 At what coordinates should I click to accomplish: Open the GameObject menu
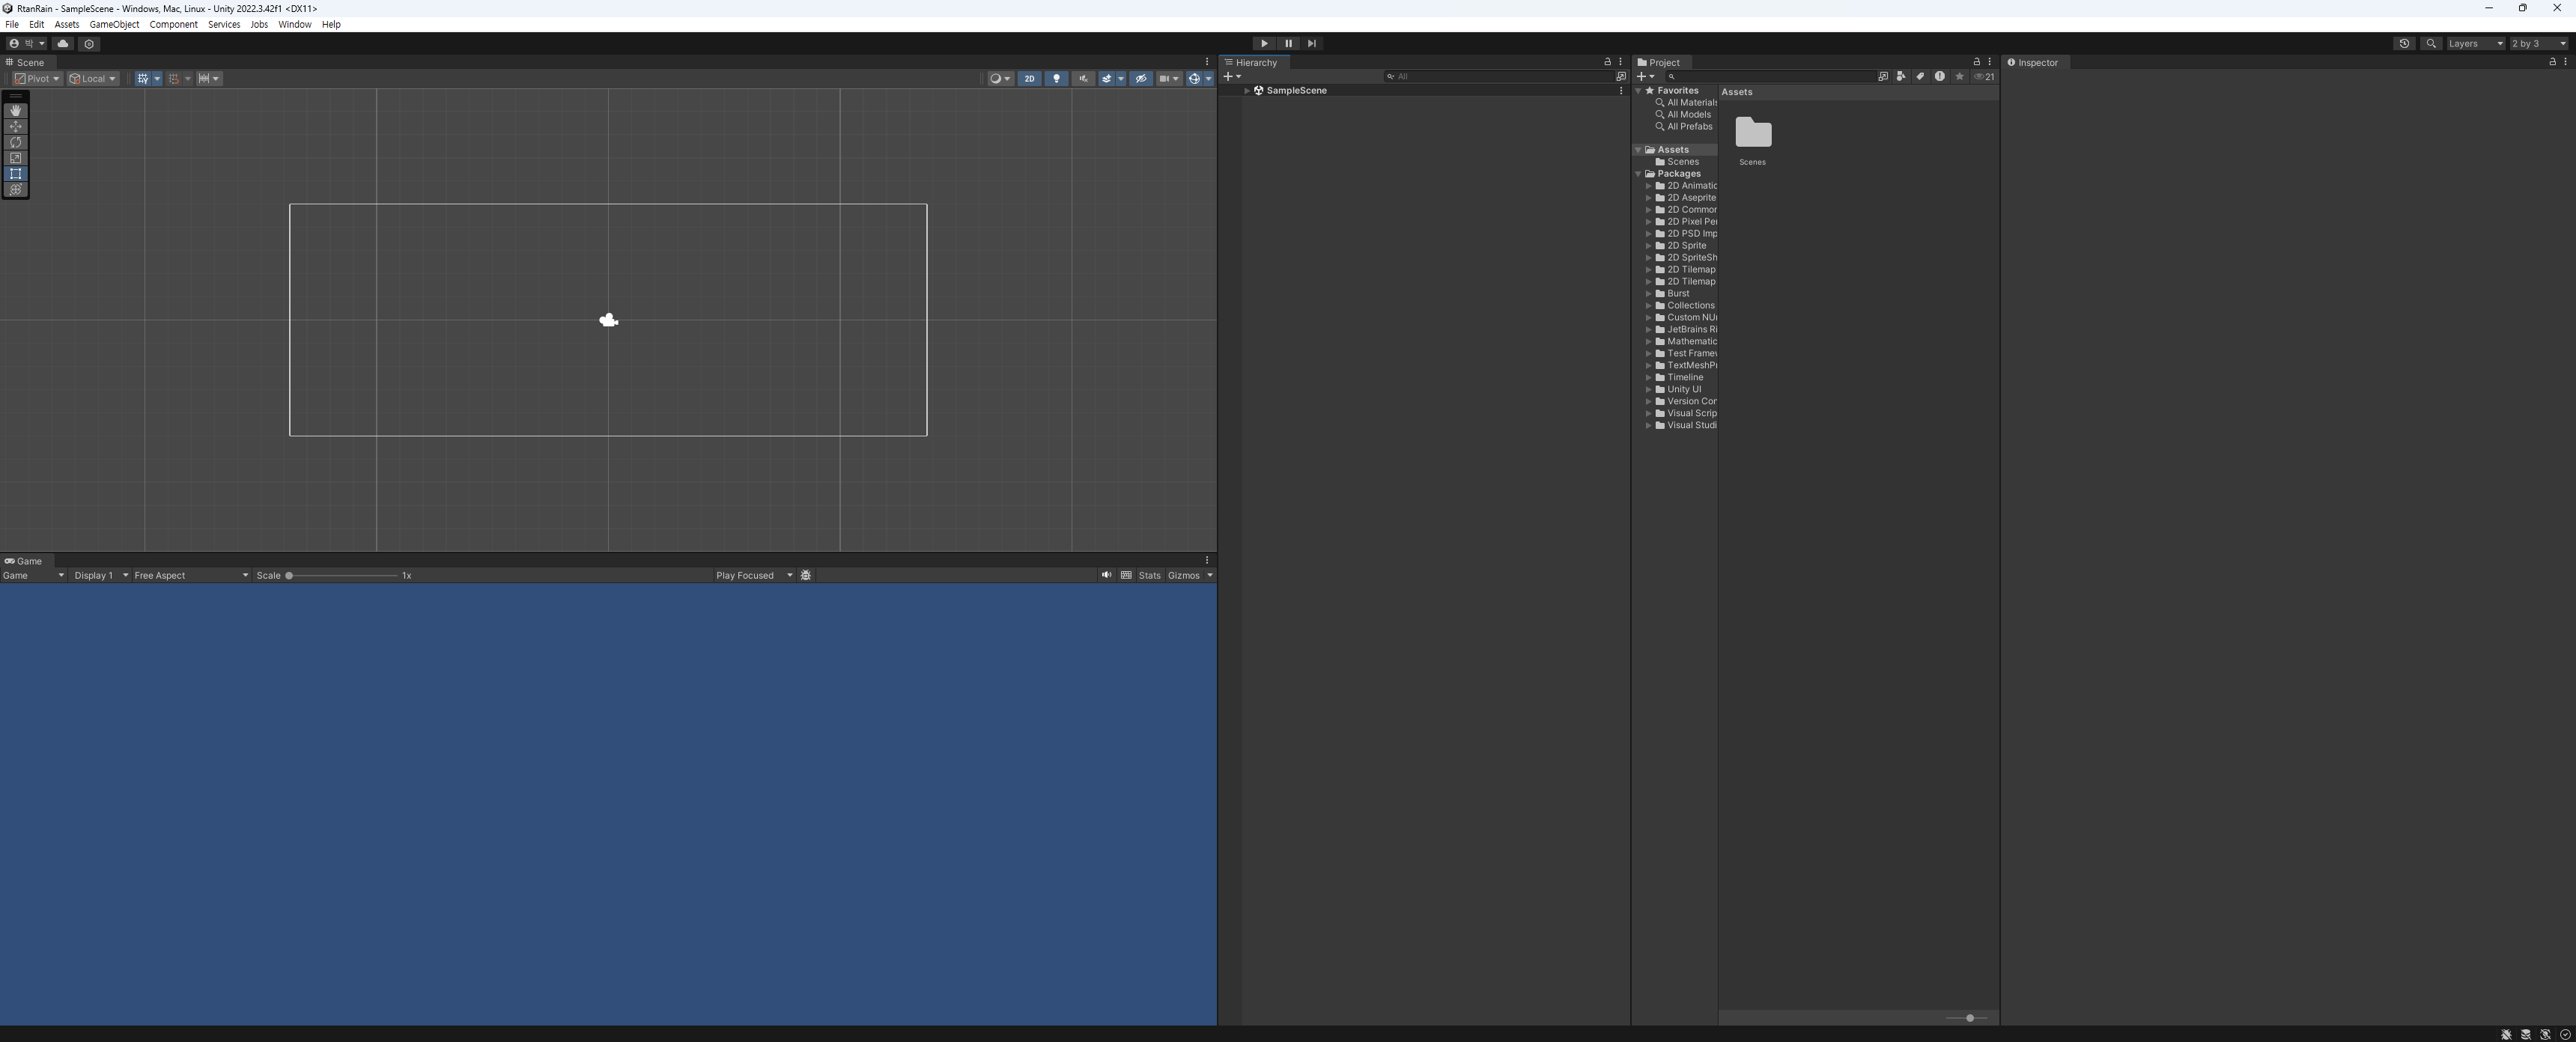[114, 25]
